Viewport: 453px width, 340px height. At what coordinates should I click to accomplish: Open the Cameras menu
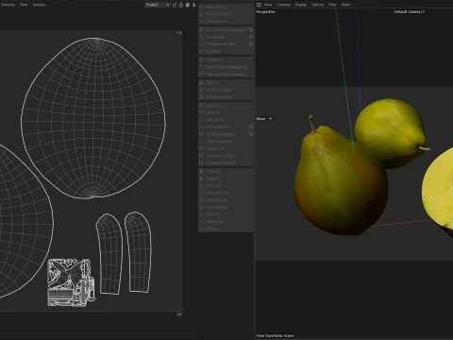point(283,5)
